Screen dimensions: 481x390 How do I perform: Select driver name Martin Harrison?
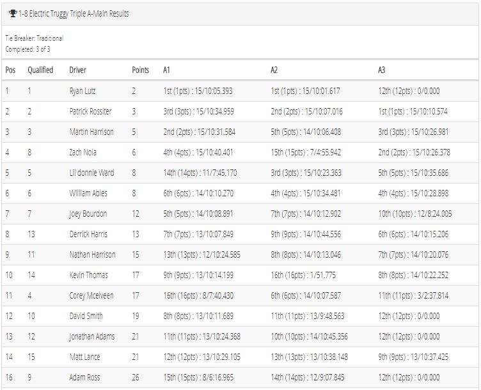(x=91, y=132)
